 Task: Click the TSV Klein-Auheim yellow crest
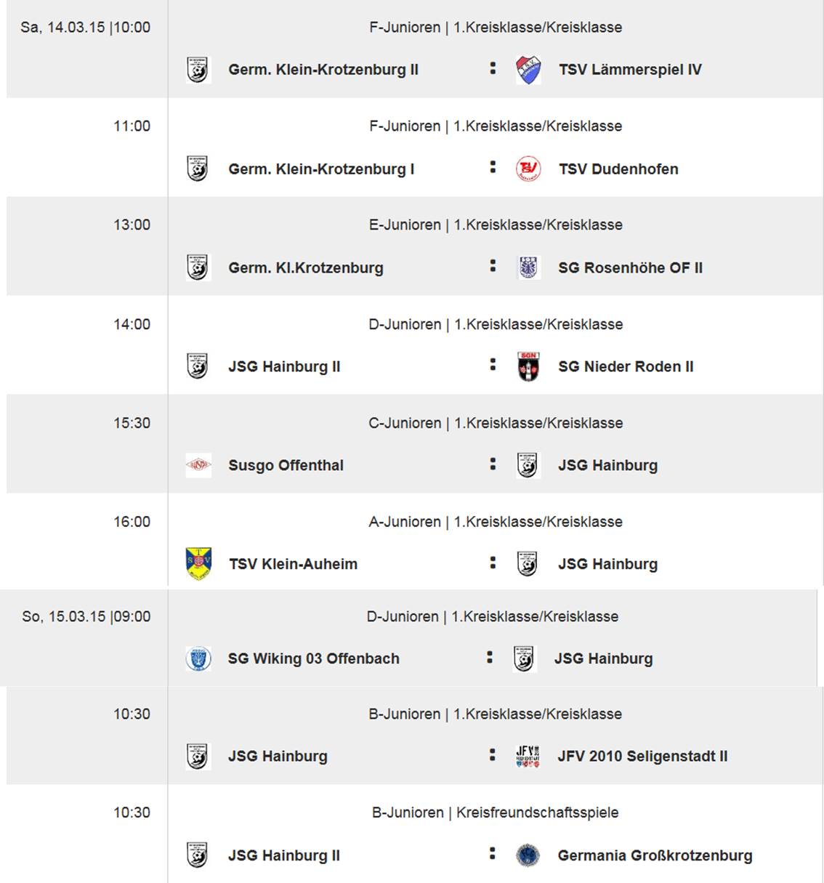tap(198, 564)
